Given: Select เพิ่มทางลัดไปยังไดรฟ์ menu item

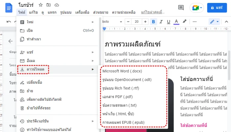Looking at the screenshot, I should pyautogui.click(x=57, y=99).
